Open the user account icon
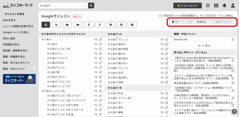The image size is (239, 117). pos(233,6)
